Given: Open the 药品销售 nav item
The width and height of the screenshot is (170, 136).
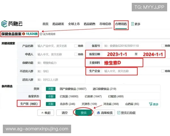Looking at the screenshot, I should [90, 24].
